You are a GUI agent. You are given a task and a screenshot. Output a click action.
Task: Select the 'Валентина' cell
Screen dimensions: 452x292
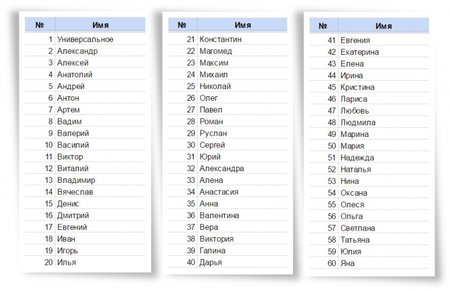coord(220,215)
